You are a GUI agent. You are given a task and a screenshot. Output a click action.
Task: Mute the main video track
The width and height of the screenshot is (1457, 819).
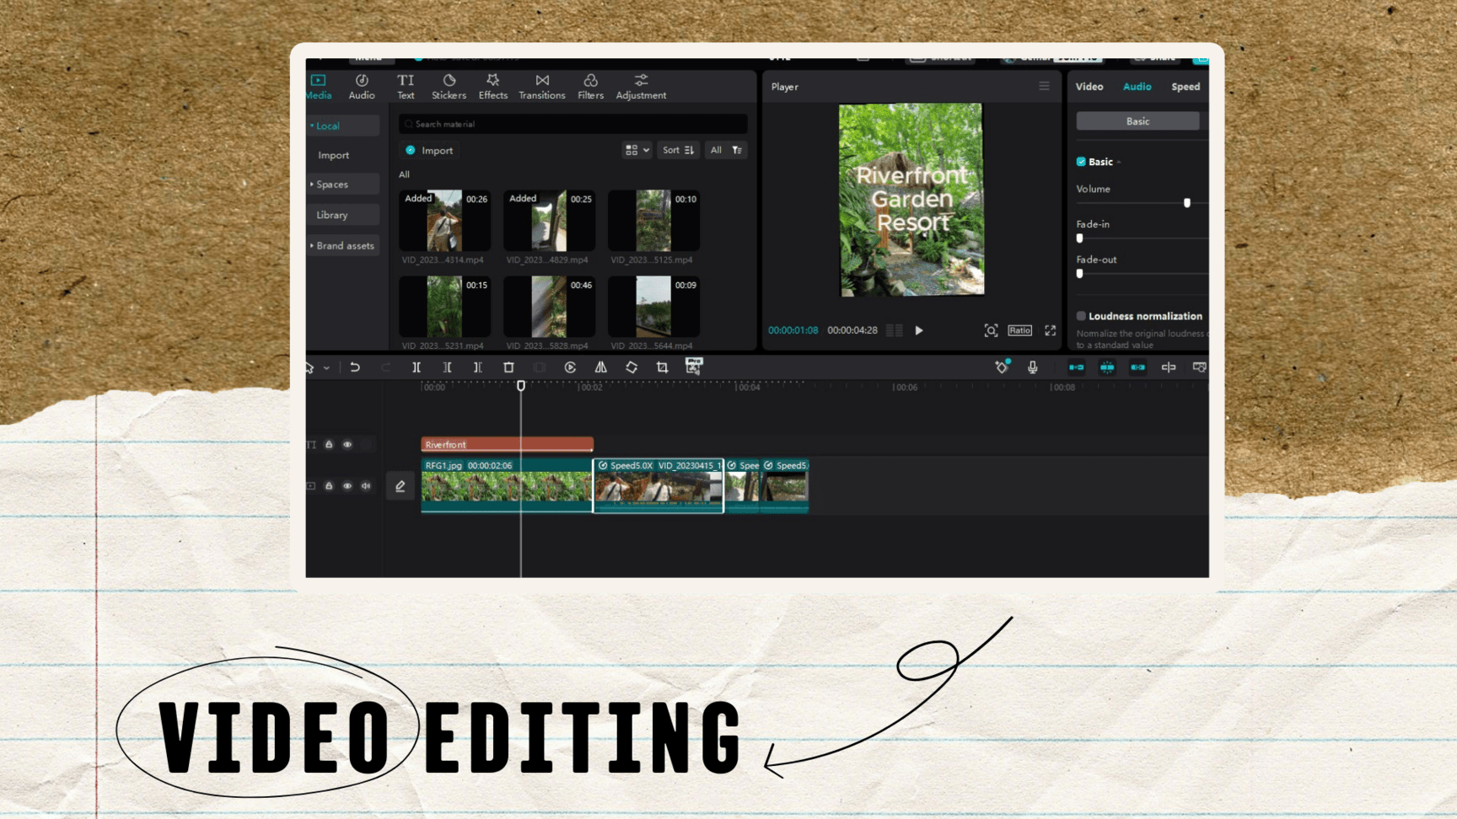pyautogui.click(x=366, y=486)
